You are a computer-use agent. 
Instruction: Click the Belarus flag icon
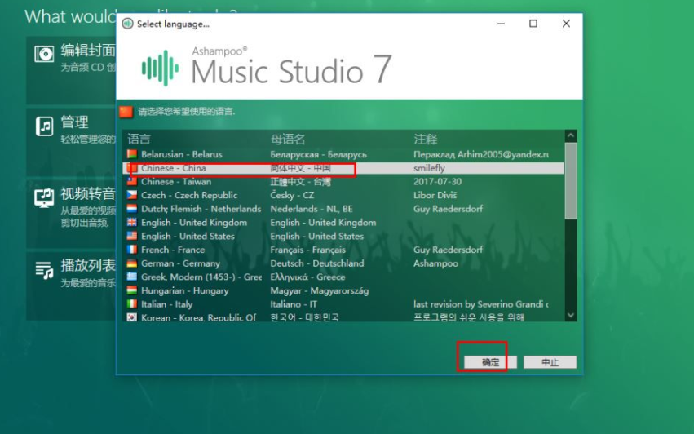tap(131, 154)
